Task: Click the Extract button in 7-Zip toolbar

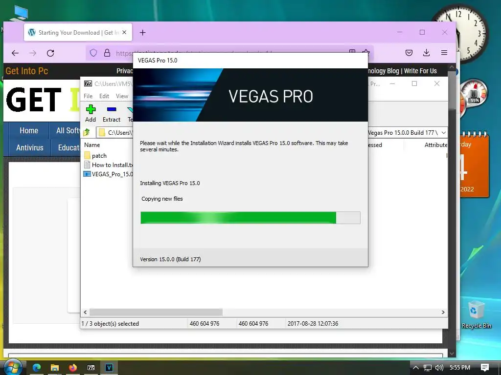Action: pyautogui.click(x=111, y=113)
